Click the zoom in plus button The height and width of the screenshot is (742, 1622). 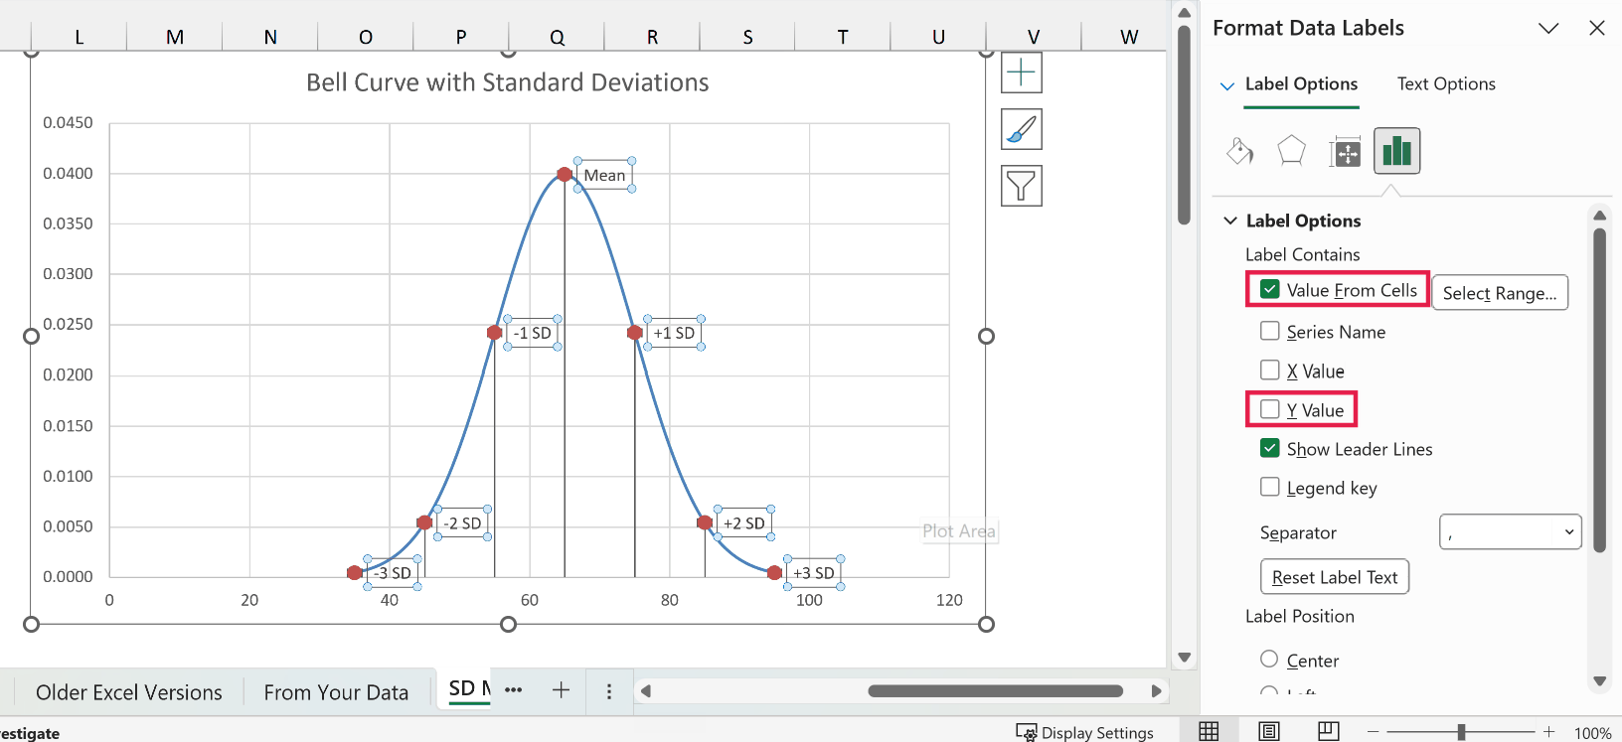coord(1548,732)
